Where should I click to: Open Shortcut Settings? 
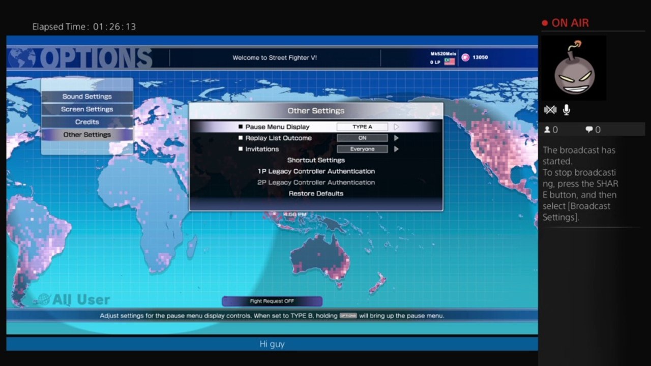(316, 161)
